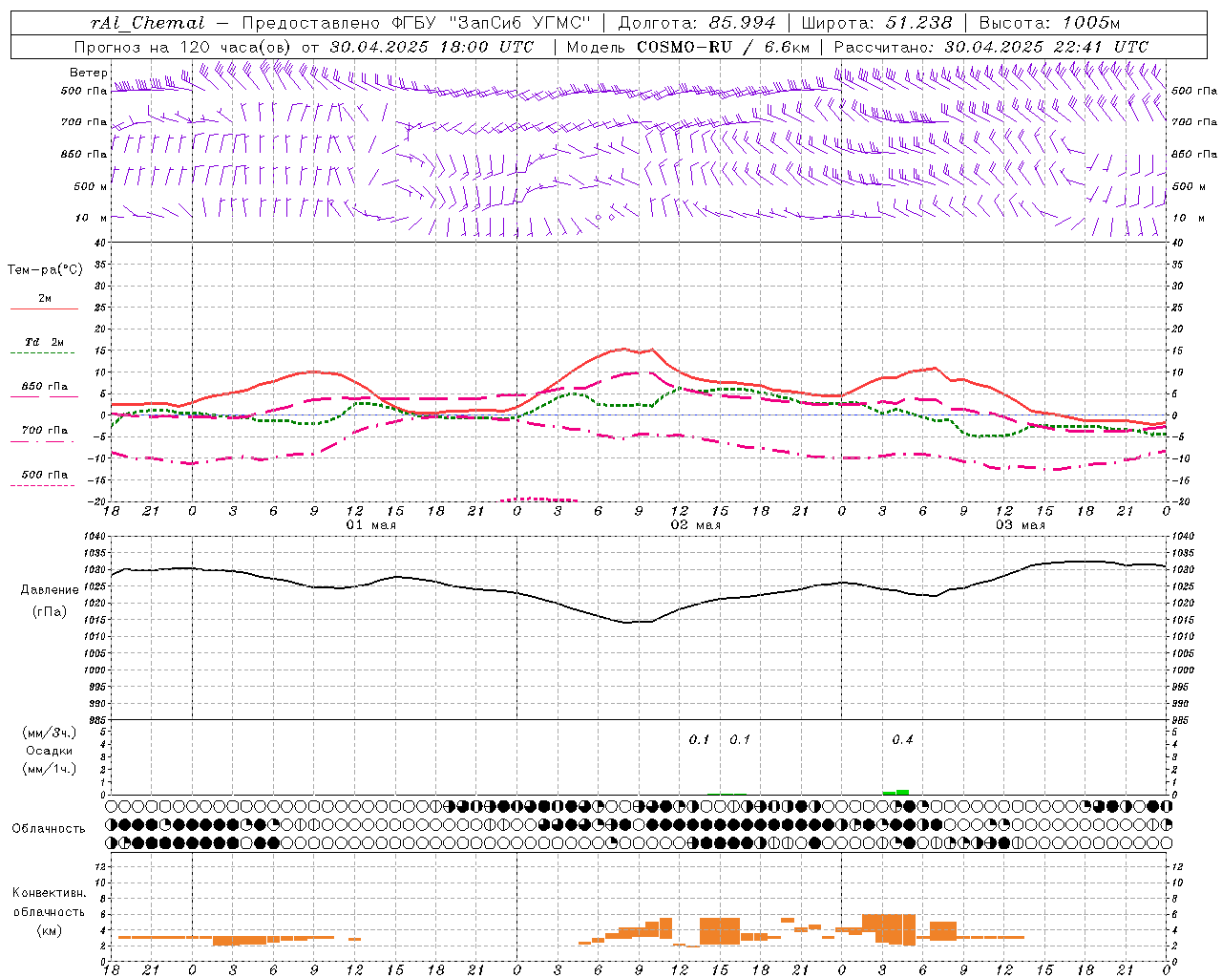
Task: Click the 'Давление' pressure panel label
Action: [x=50, y=590]
